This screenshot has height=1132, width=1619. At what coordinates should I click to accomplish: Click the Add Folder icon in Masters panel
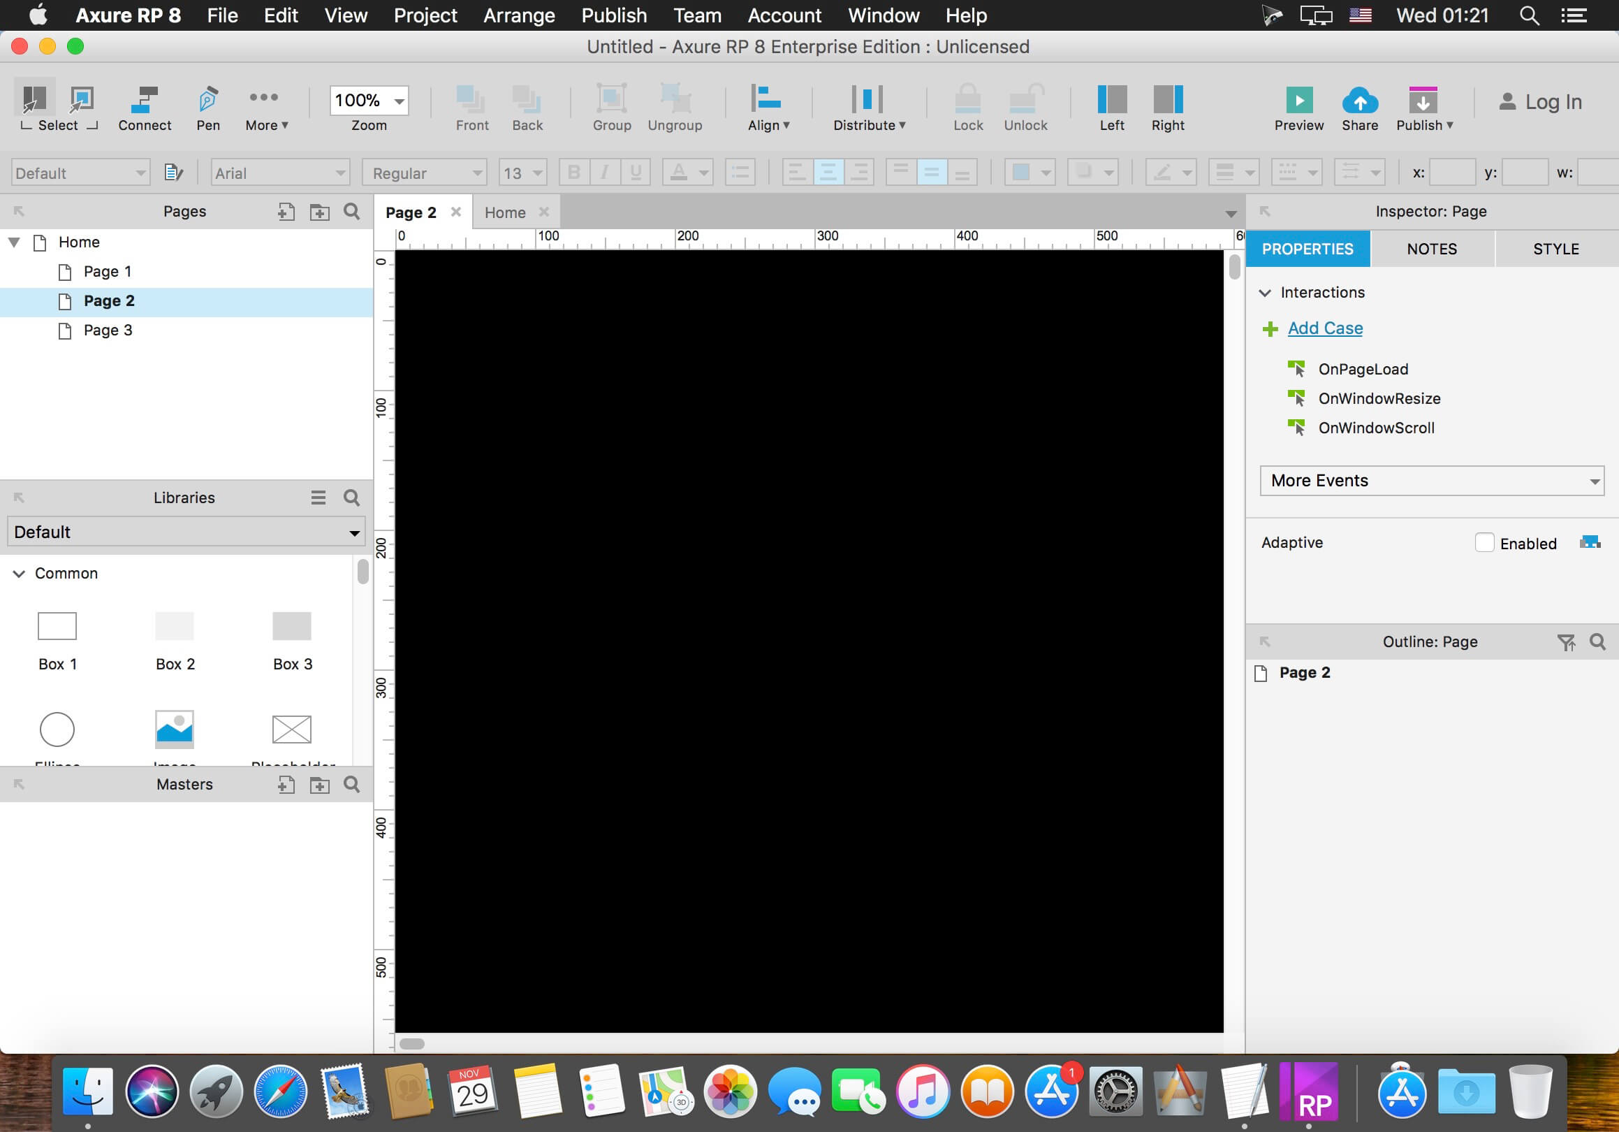(x=319, y=784)
